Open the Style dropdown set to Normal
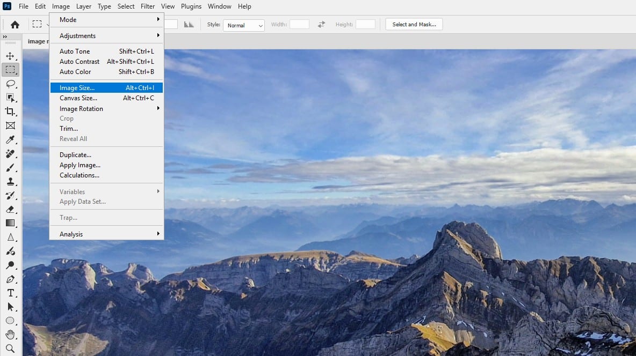The height and width of the screenshot is (356, 636). tap(244, 25)
